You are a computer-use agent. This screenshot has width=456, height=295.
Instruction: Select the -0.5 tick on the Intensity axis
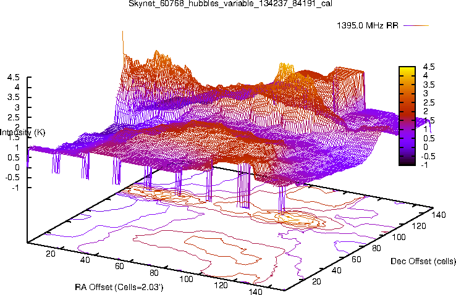(12, 177)
